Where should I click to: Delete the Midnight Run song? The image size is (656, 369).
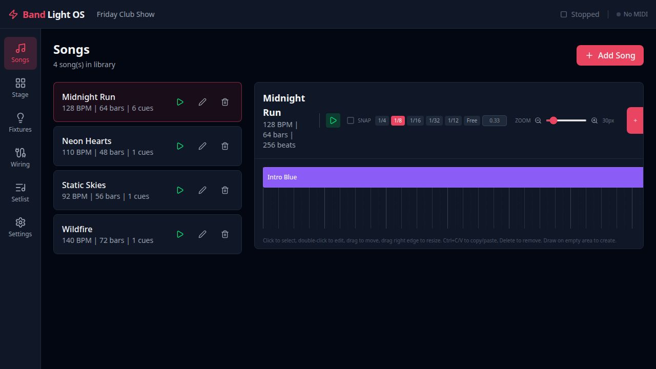(x=225, y=102)
